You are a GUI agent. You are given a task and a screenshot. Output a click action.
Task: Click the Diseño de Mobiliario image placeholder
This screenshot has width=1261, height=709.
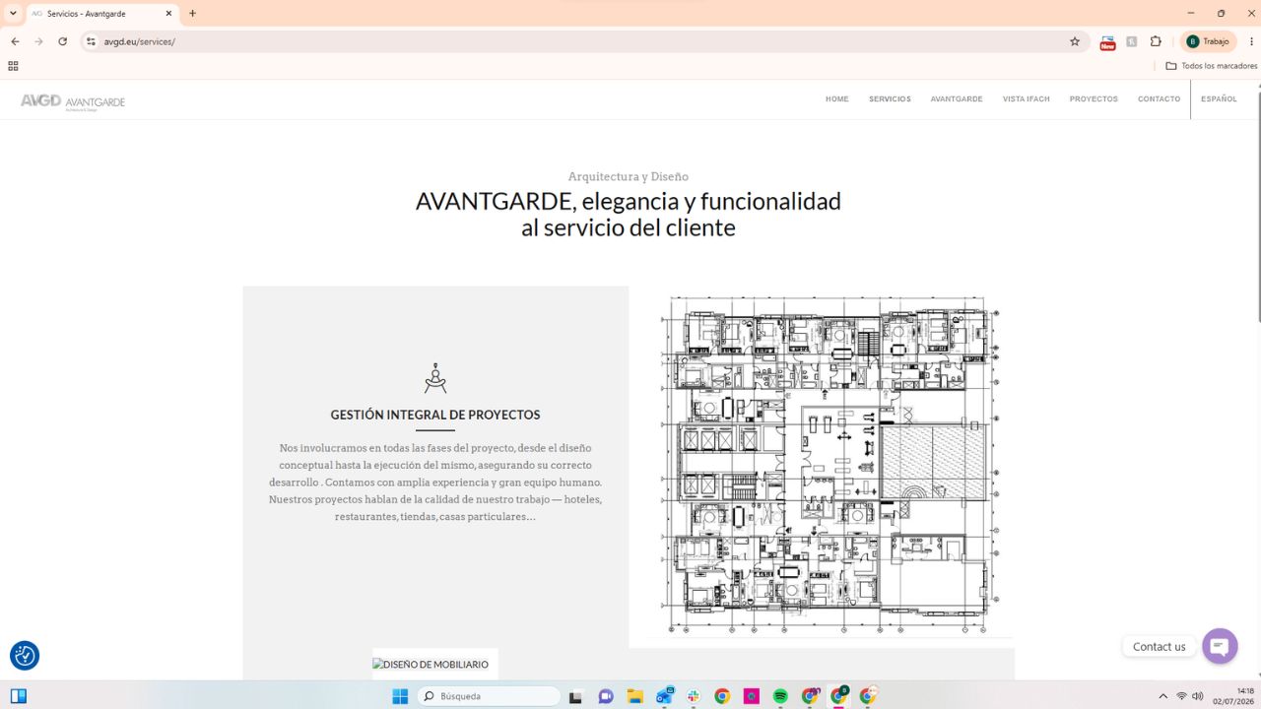tap(431, 665)
